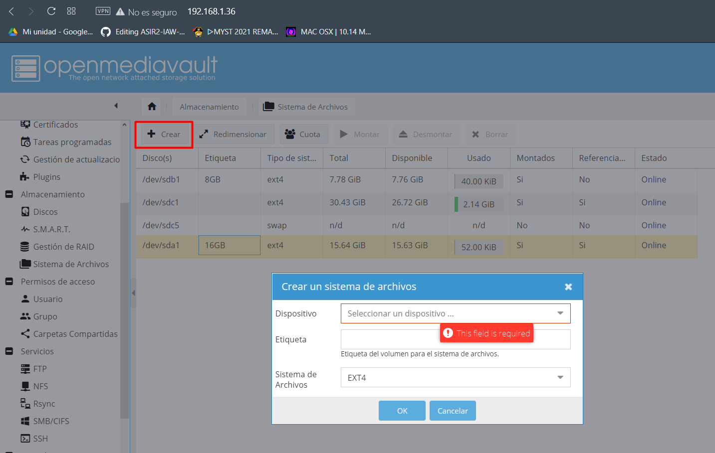
Task: Open Grupo in the sidebar
Action: [45, 316]
